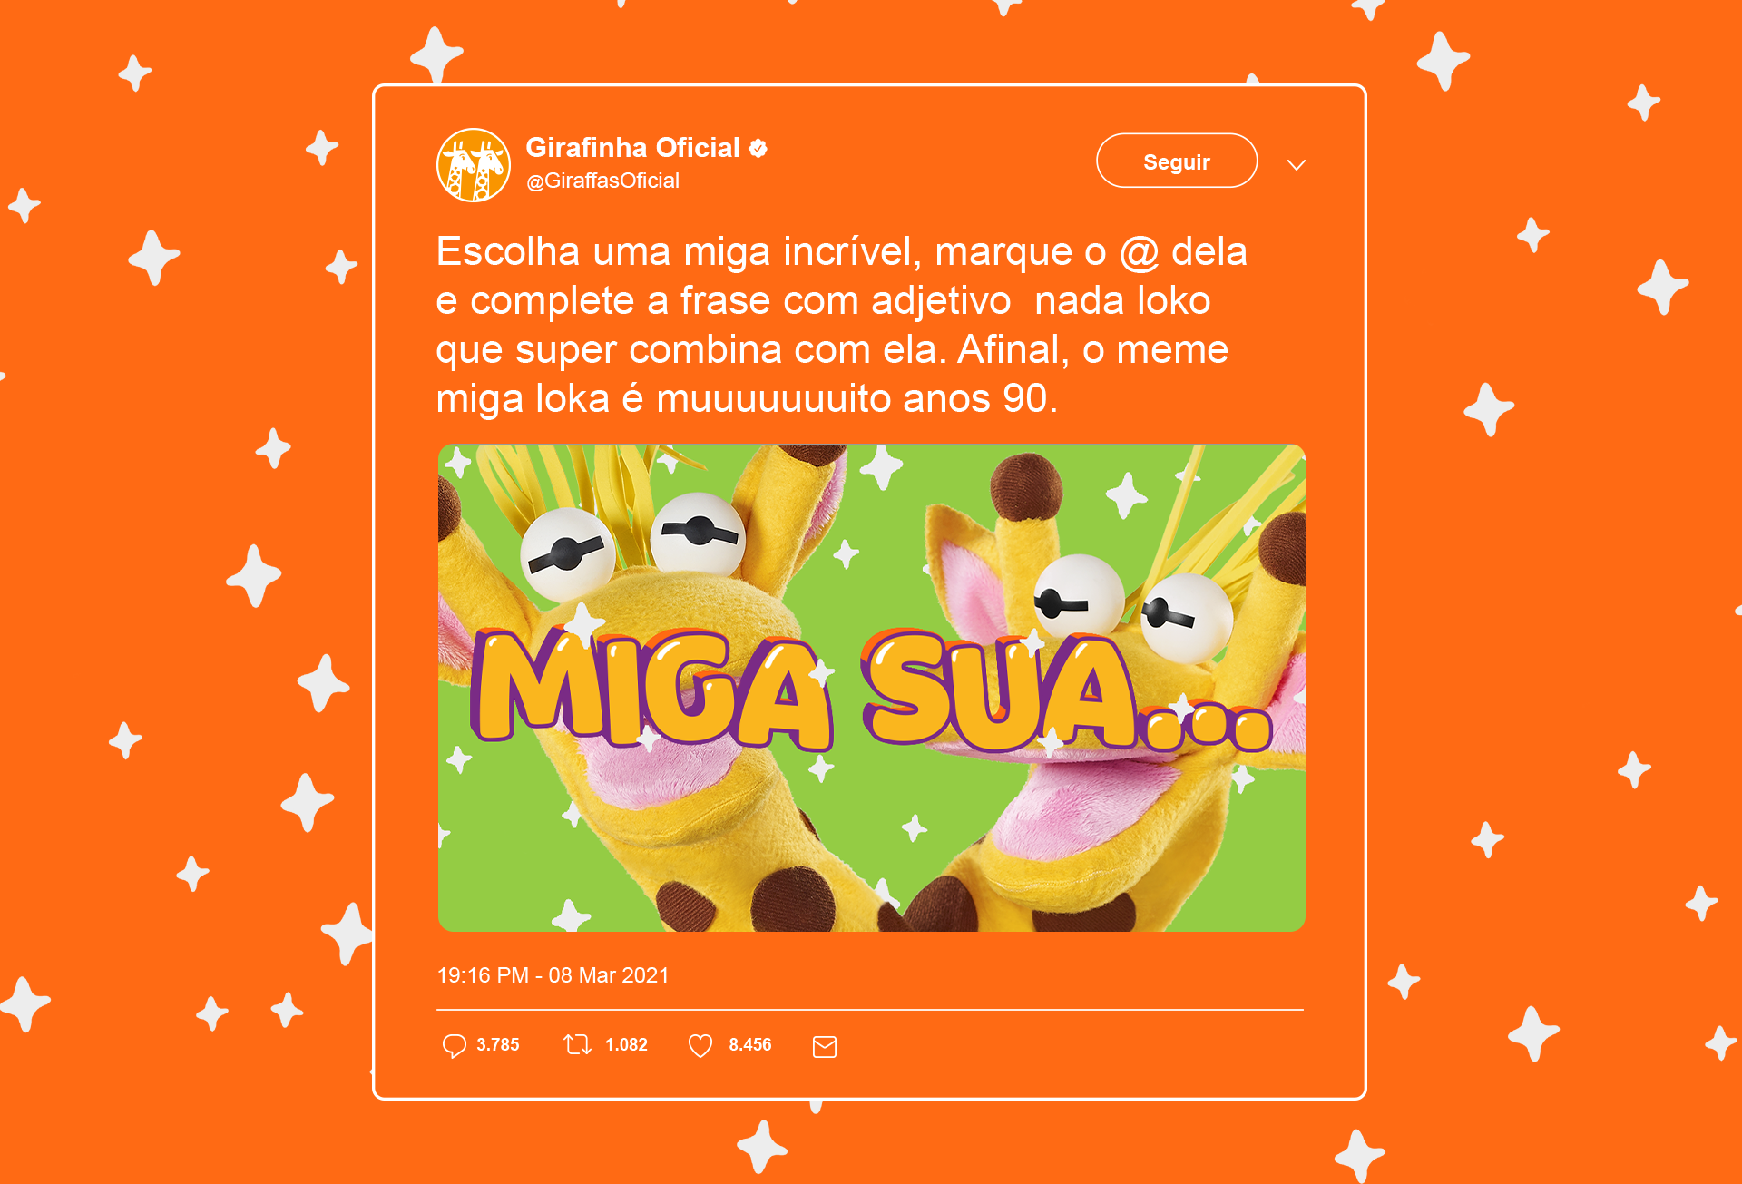Click the tweet text about miga incrível
The width and height of the screenshot is (1742, 1184).
tap(842, 325)
